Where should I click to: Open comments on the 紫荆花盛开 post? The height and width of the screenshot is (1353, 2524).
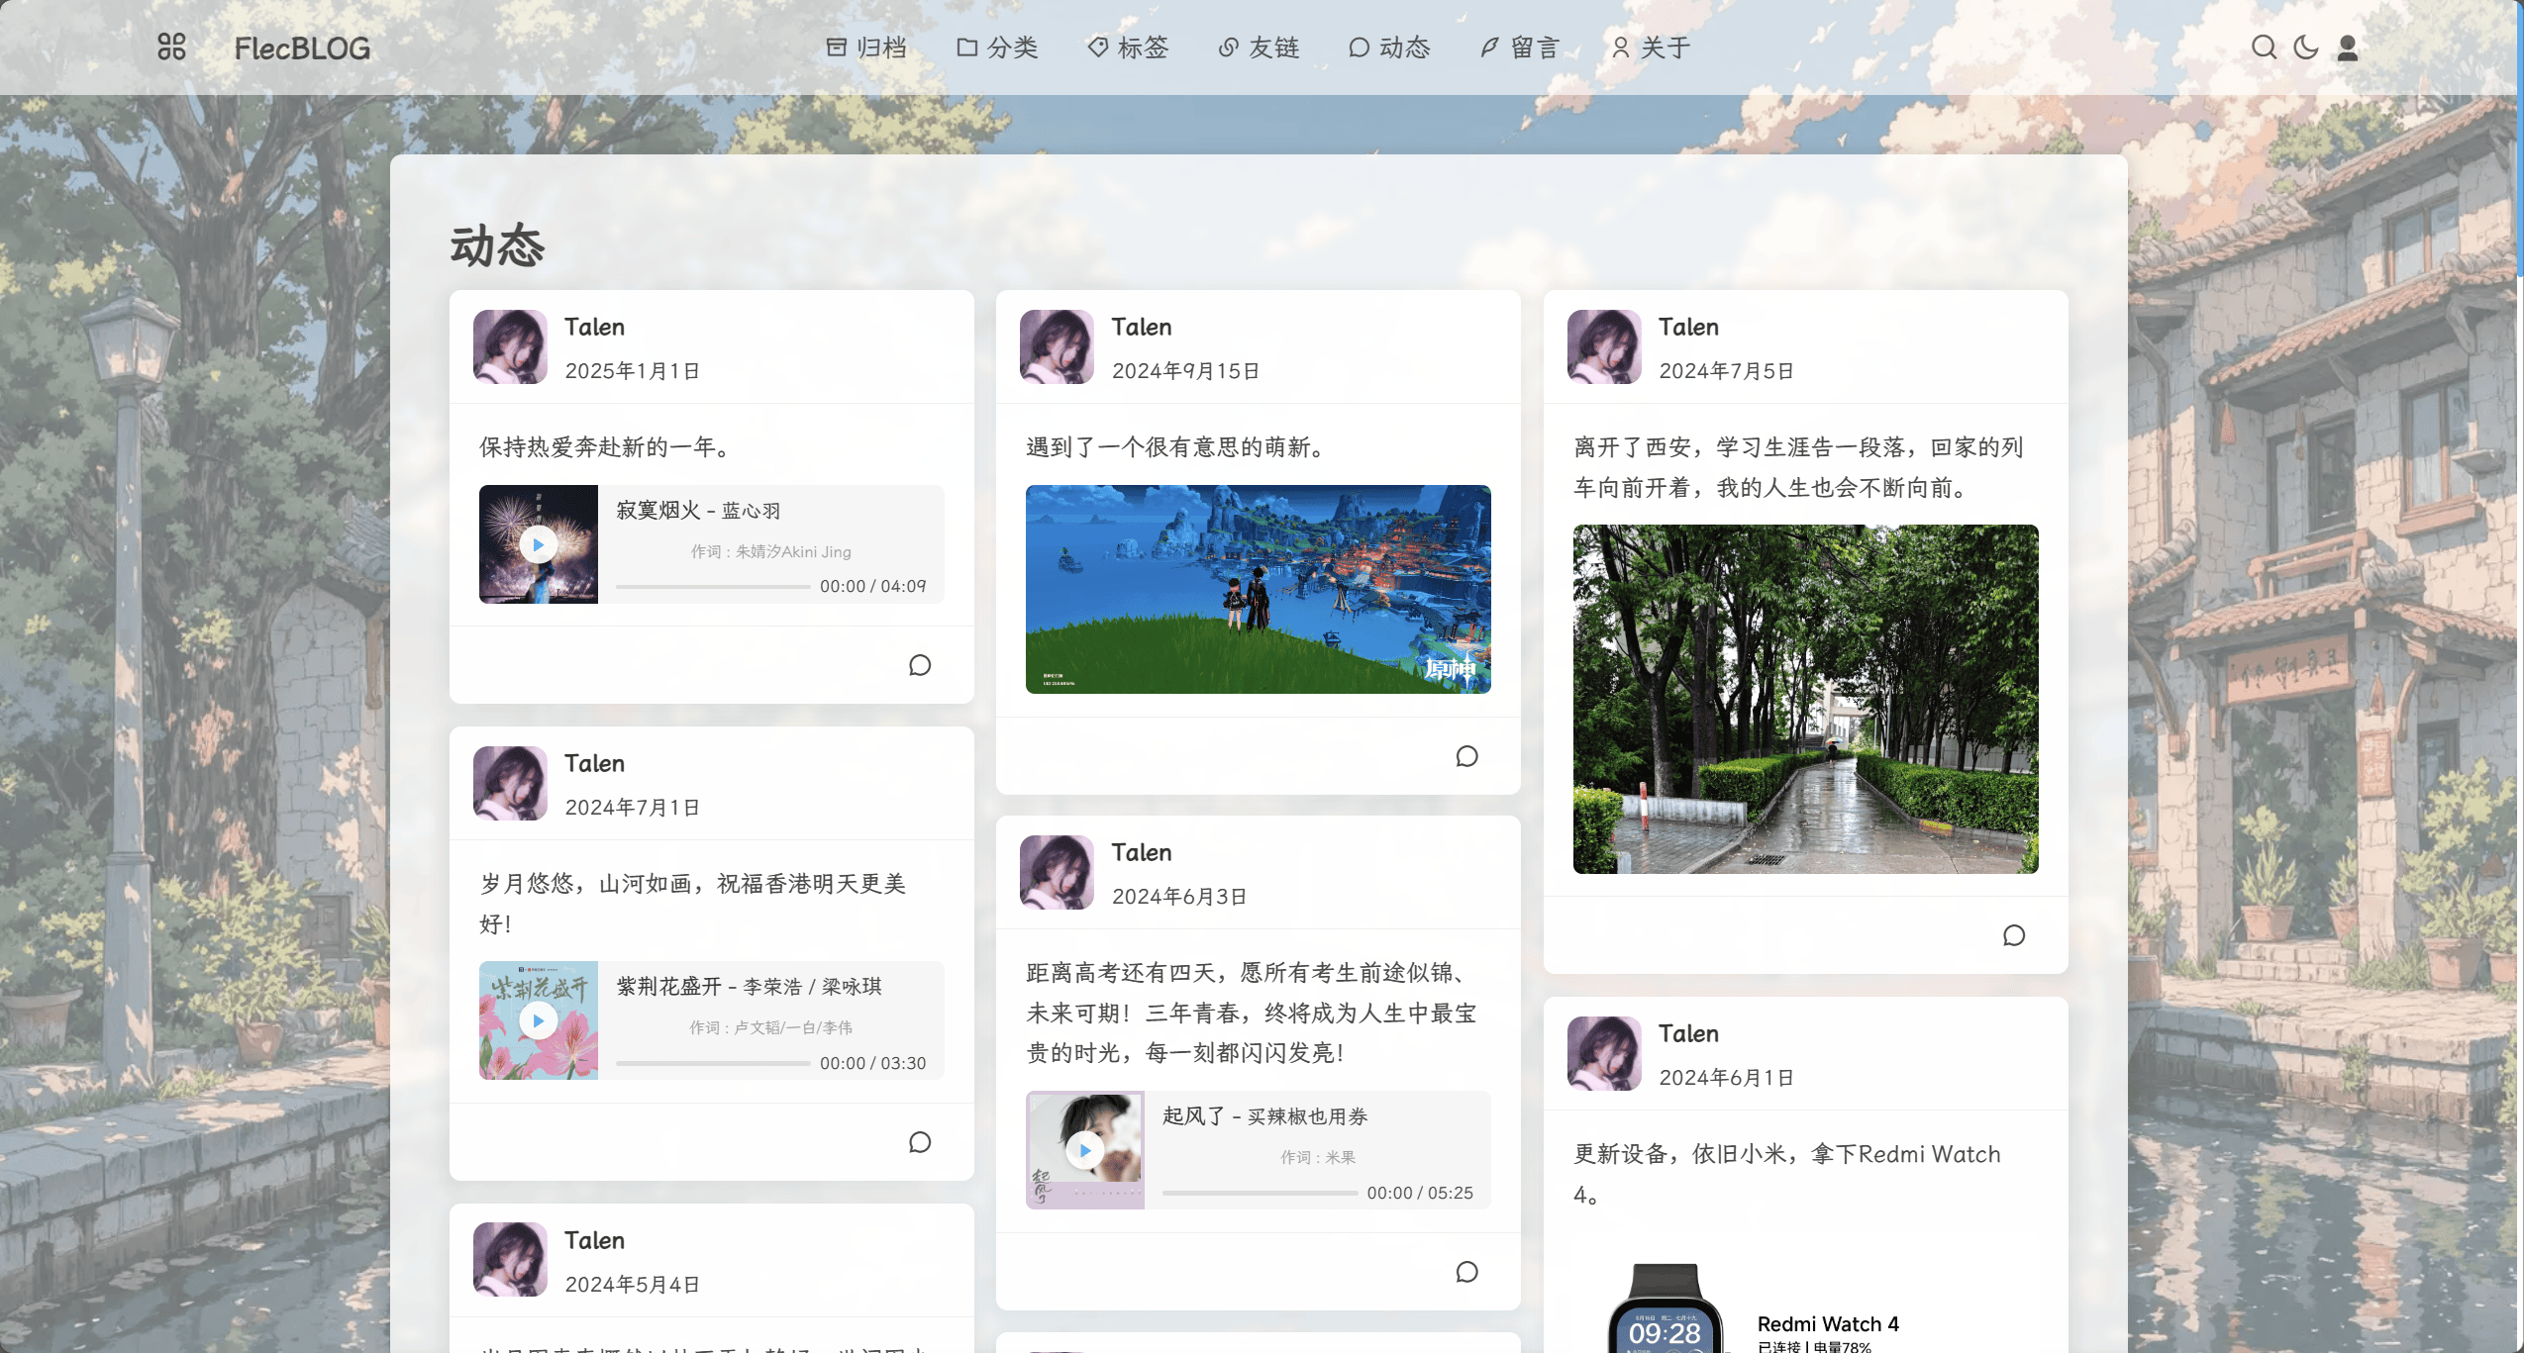tap(920, 1142)
